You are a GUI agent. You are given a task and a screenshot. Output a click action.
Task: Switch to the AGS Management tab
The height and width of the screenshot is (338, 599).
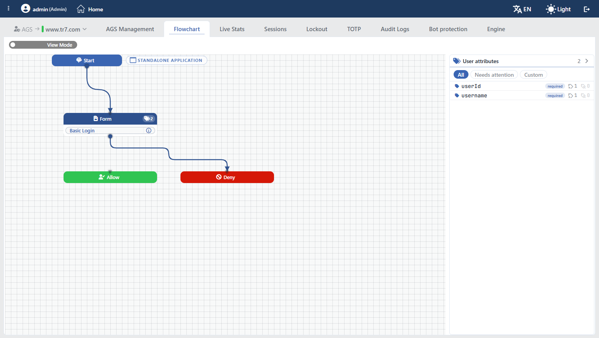pyautogui.click(x=130, y=29)
